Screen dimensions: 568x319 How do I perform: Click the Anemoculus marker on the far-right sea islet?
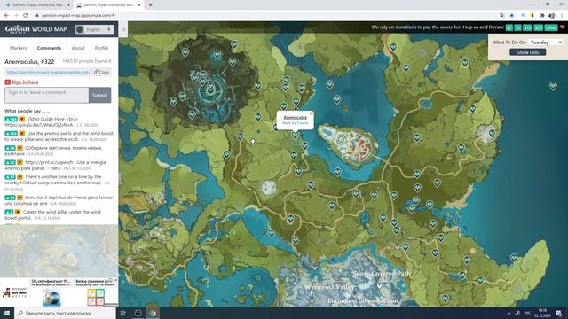click(553, 86)
